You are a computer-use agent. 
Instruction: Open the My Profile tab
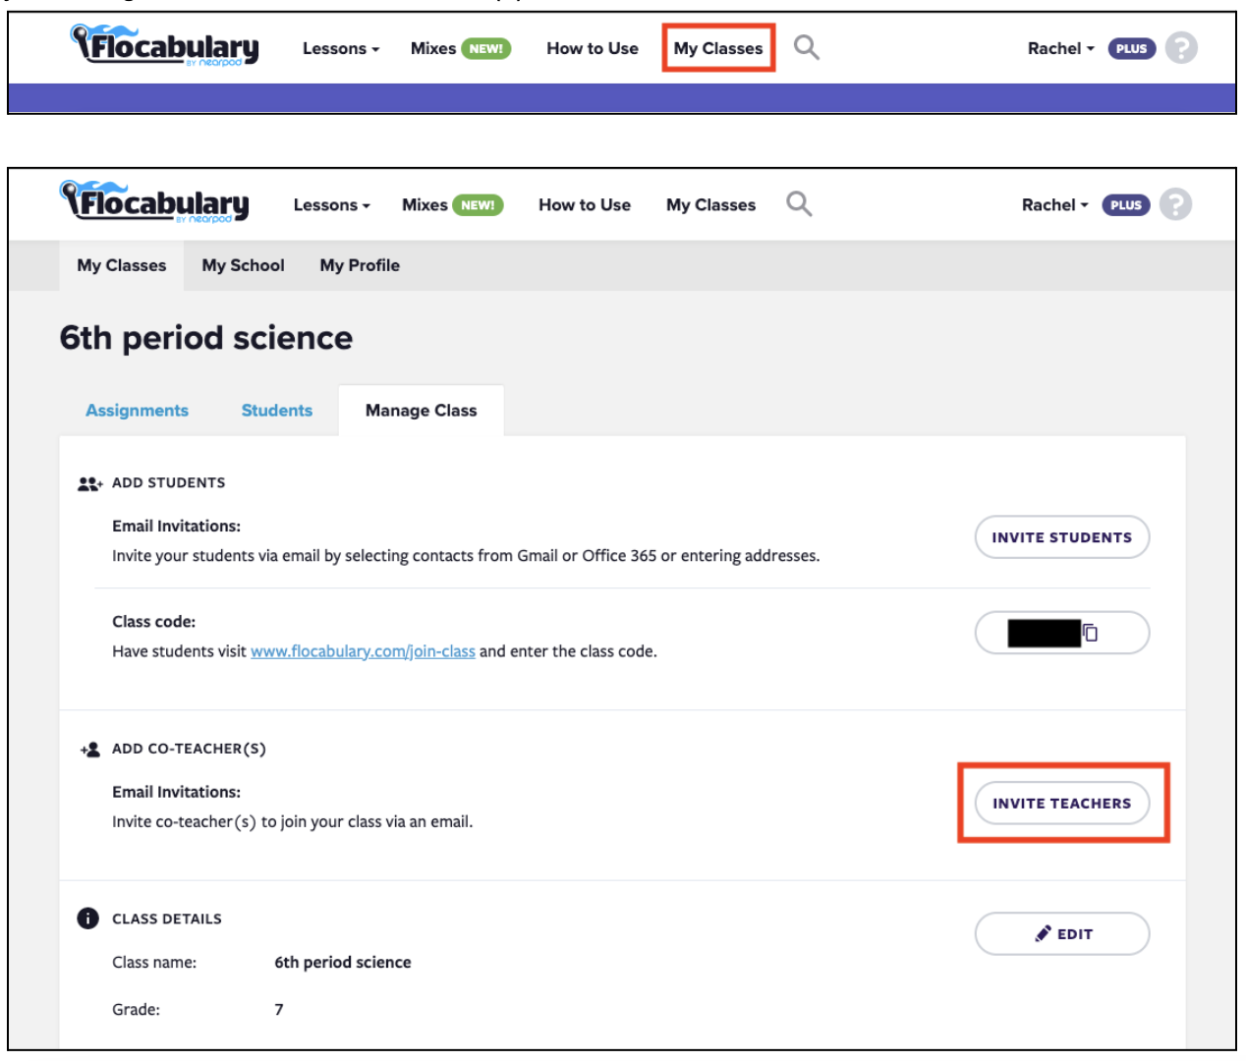click(360, 265)
